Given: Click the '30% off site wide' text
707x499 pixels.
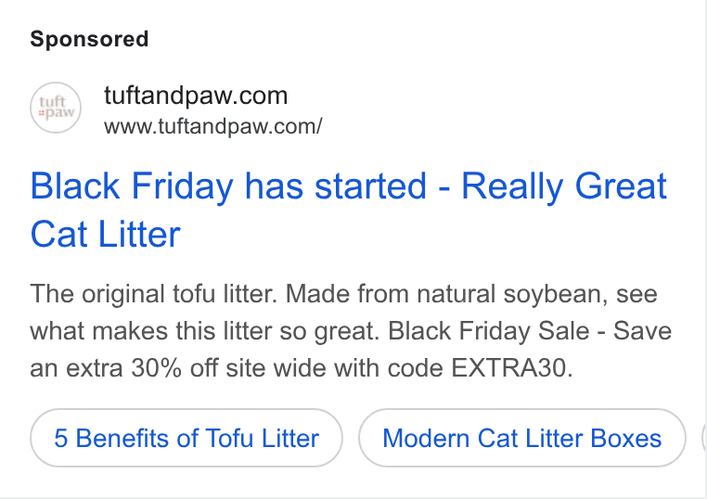Looking at the screenshot, I should pyautogui.click(x=257, y=368).
